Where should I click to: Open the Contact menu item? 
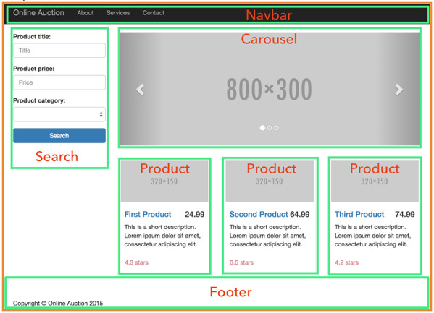154,13
